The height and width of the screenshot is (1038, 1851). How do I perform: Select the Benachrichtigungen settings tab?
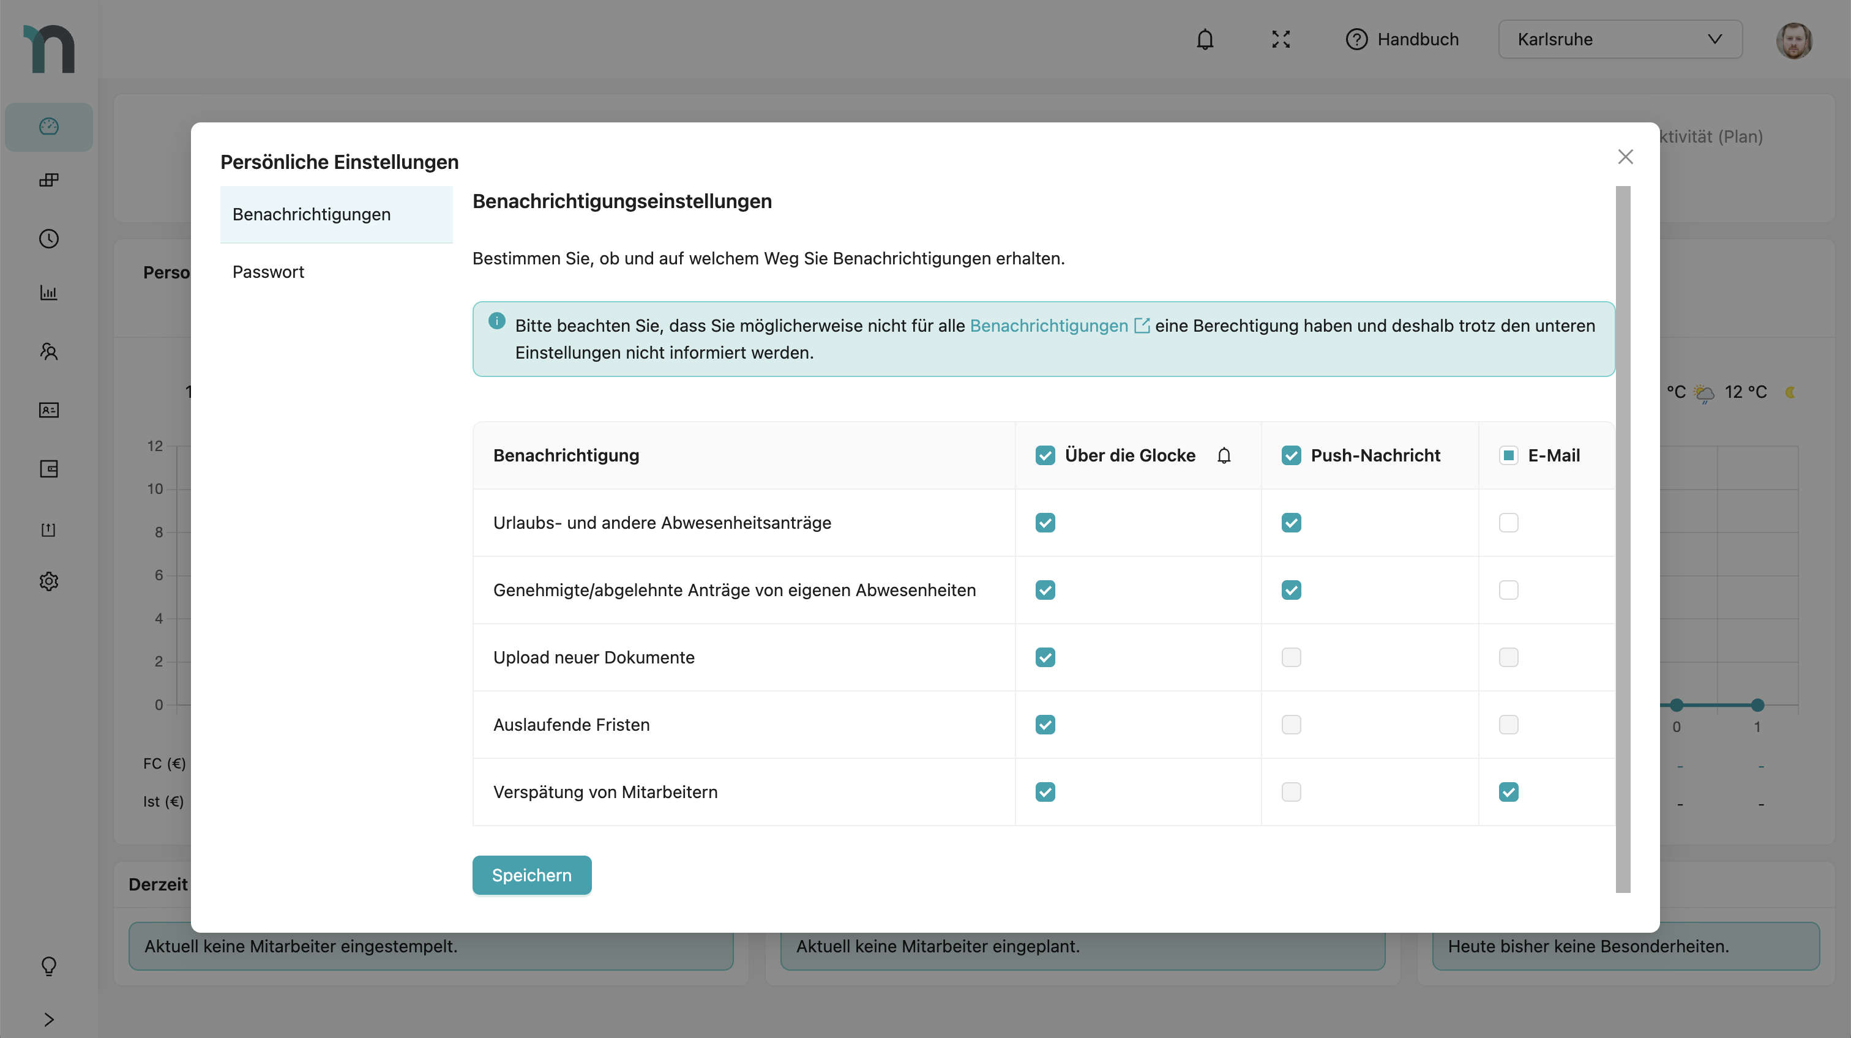(312, 215)
